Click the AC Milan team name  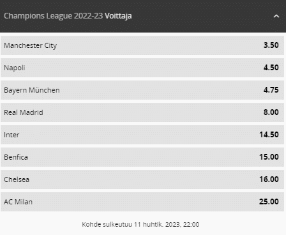click(18, 202)
